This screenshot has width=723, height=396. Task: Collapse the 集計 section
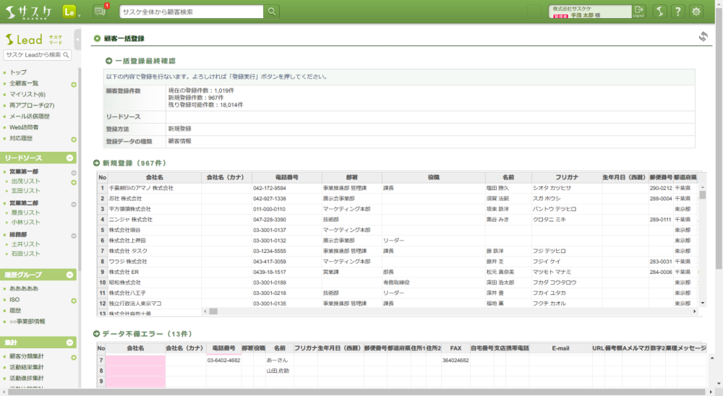pyautogui.click(x=70, y=343)
